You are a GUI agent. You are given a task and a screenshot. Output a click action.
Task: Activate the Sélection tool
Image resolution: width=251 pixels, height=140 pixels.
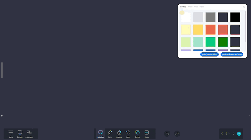pyautogui.click(x=101, y=134)
